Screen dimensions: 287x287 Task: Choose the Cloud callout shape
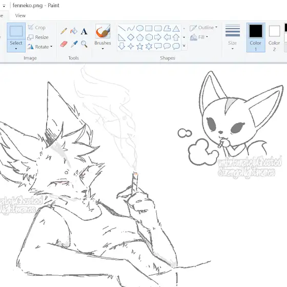click(x=176, y=46)
